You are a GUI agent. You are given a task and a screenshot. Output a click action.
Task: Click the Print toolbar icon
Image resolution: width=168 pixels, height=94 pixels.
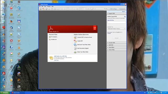pos(55,9)
